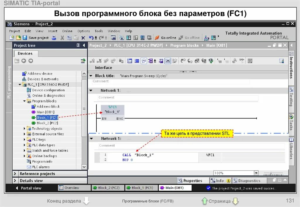Click the Favorites star icon in editor toolbar

click(x=175, y=61)
